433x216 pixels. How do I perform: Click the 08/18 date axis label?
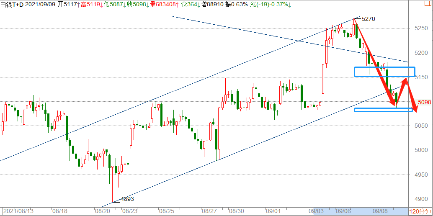(x=59, y=211)
